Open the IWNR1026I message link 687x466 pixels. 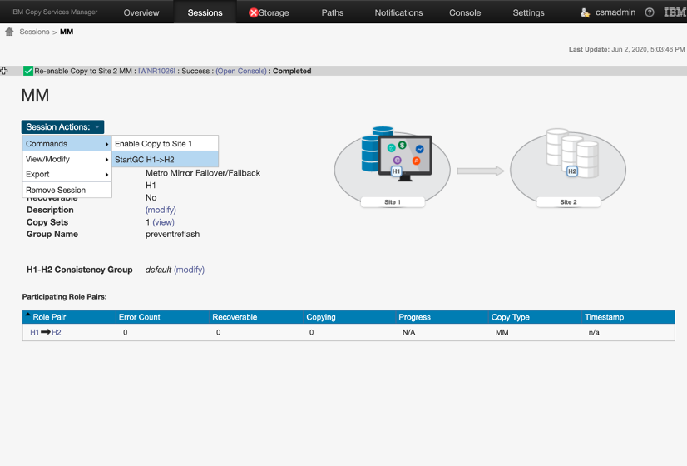pos(156,71)
